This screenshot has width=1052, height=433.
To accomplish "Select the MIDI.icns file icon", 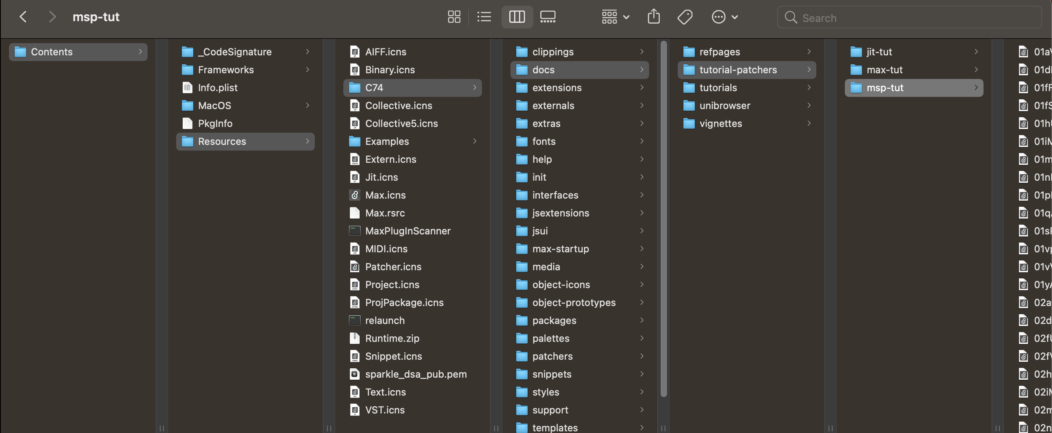I will coord(355,249).
